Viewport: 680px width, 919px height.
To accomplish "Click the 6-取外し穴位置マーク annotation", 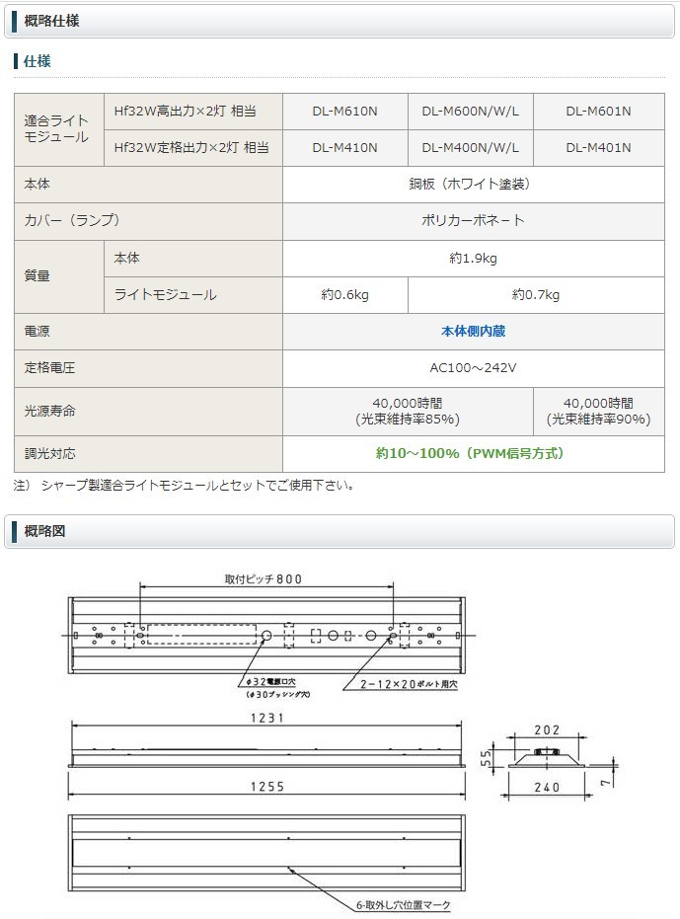I will pos(404,905).
